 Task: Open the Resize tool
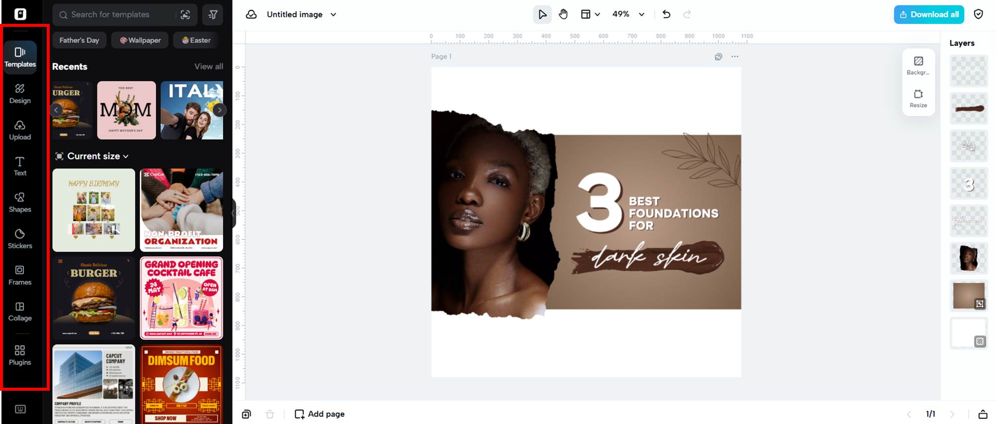click(918, 98)
